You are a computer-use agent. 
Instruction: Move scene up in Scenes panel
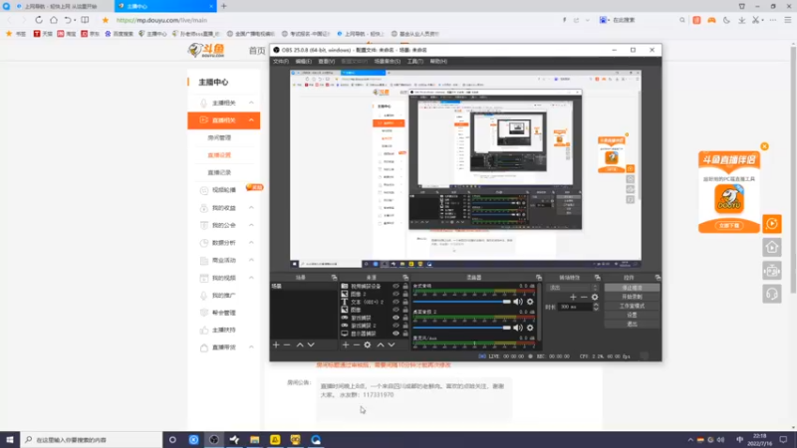pyautogui.click(x=300, y=344)
